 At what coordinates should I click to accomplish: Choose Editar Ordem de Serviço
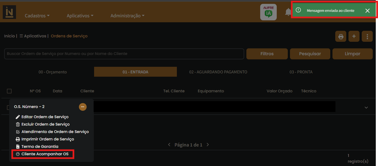45,117
